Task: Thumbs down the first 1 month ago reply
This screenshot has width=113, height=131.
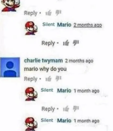Action: tap(76, 108)
